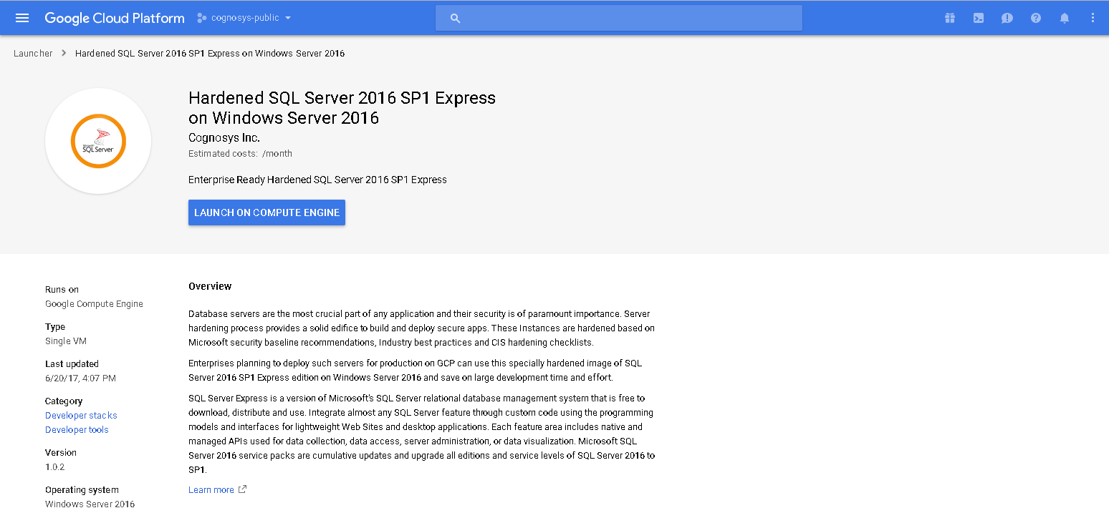Open the Developer stacks category link
Viewport: 1109px width, 513px height.
point(81,416)
